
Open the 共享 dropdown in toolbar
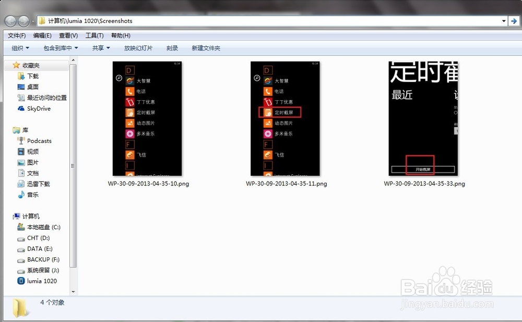(x=100, y=47)
